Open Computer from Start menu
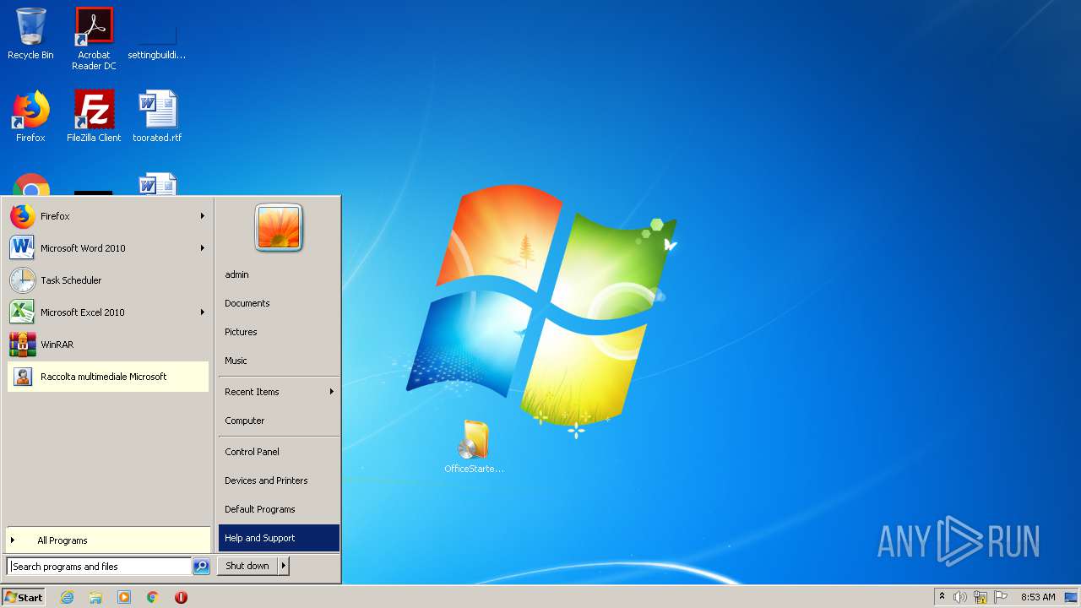1081x608 pixels. (279, 421)
